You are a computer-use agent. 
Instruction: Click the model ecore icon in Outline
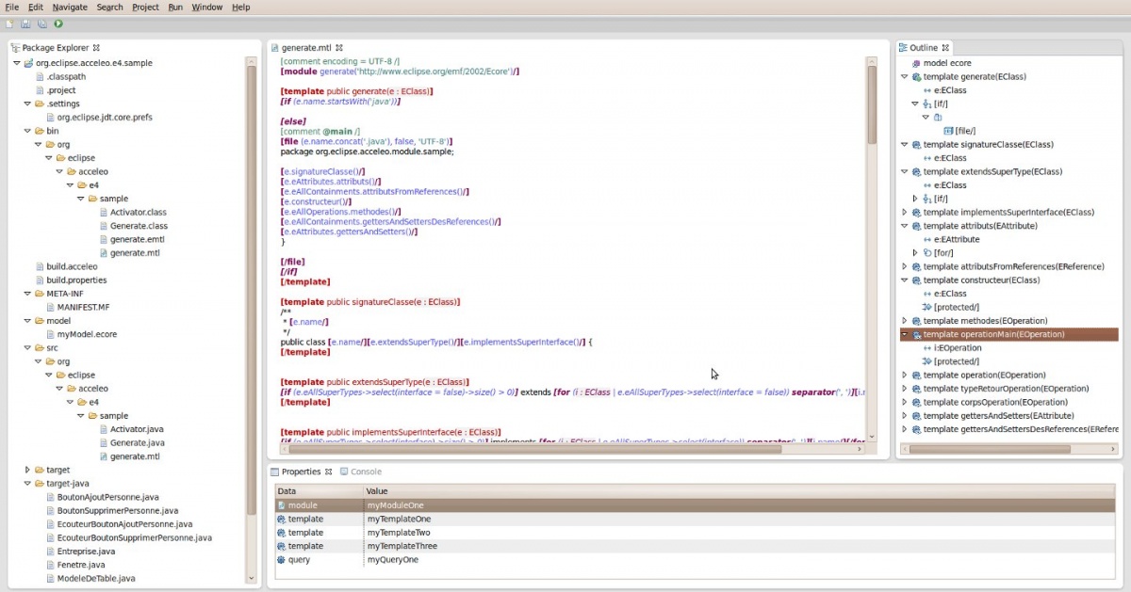(x=914, y=63)
